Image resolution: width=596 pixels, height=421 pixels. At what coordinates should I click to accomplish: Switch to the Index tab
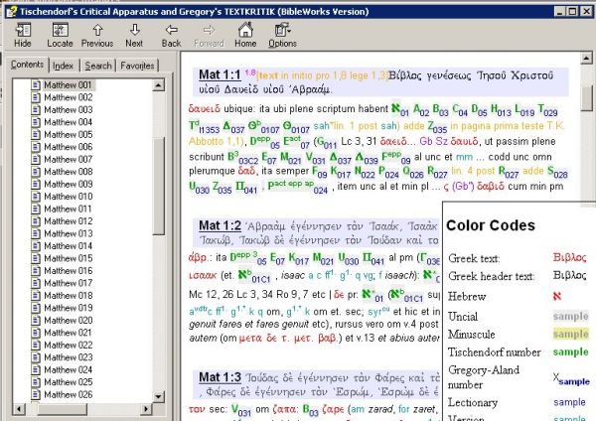click(x=63, y=66)
